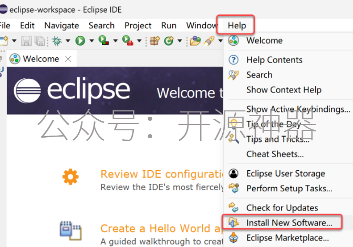
Task: Click the Save icon in toolbar
Action: point(26,41)
